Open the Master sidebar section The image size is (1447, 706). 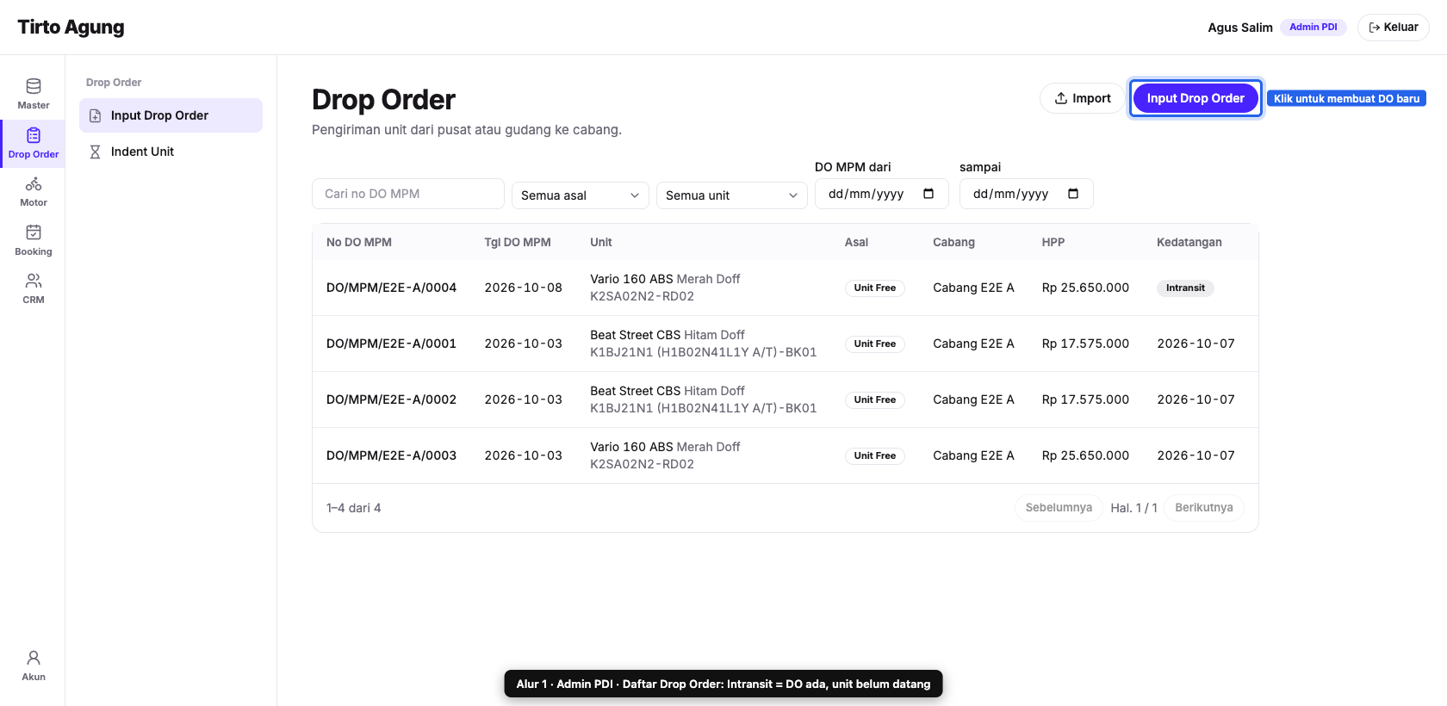tap(33, 95)
